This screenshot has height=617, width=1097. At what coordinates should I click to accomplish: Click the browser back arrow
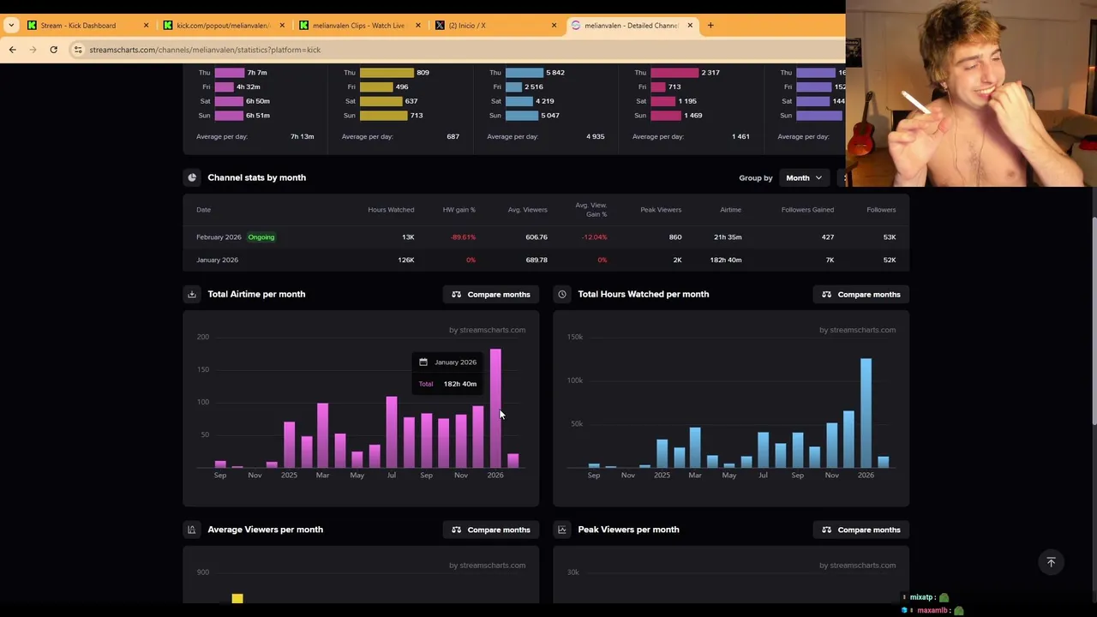click(x=12, y=50)
